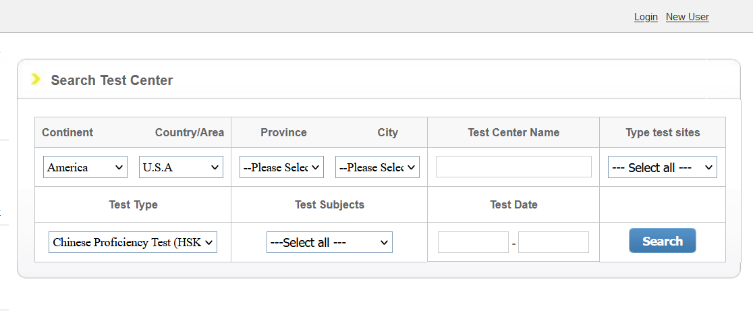Click the Test Date header label
This screenshot has width=753, height=311.
(x=514, y=205)
